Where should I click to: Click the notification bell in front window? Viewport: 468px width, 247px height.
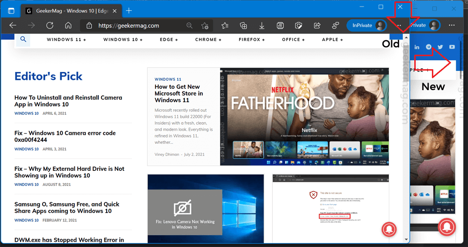(x=389, y=229)
